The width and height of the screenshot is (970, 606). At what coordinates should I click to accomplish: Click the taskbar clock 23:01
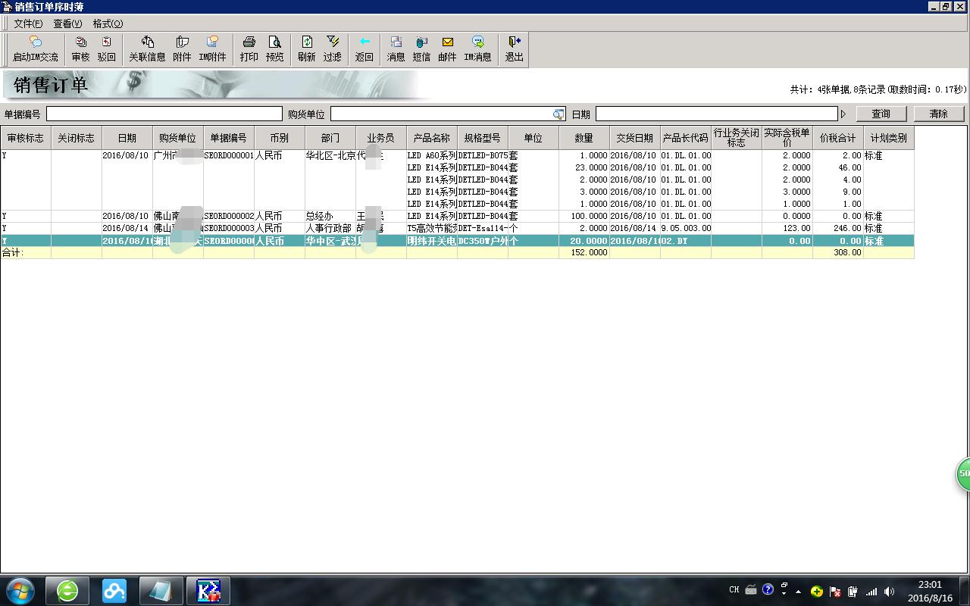pos(930,585)
